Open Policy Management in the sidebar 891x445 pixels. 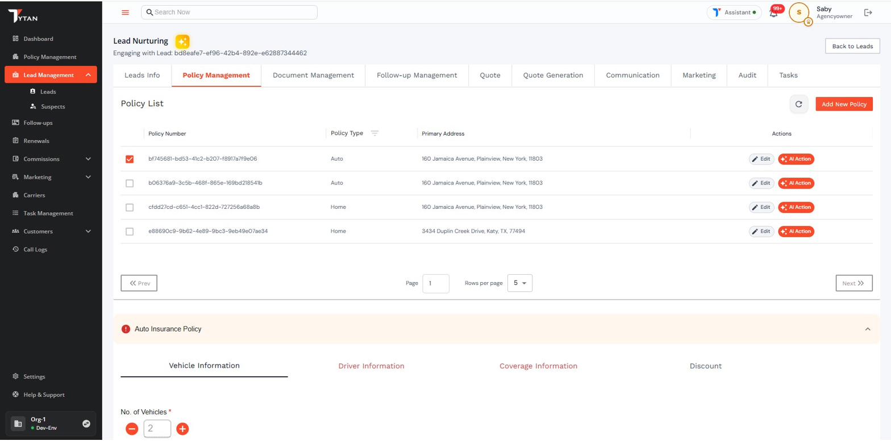click(51, 57)
